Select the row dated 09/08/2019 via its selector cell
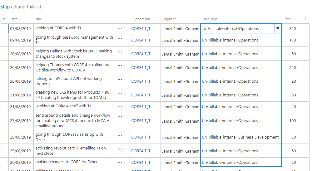The image size is (312, 171). (5, 40)
